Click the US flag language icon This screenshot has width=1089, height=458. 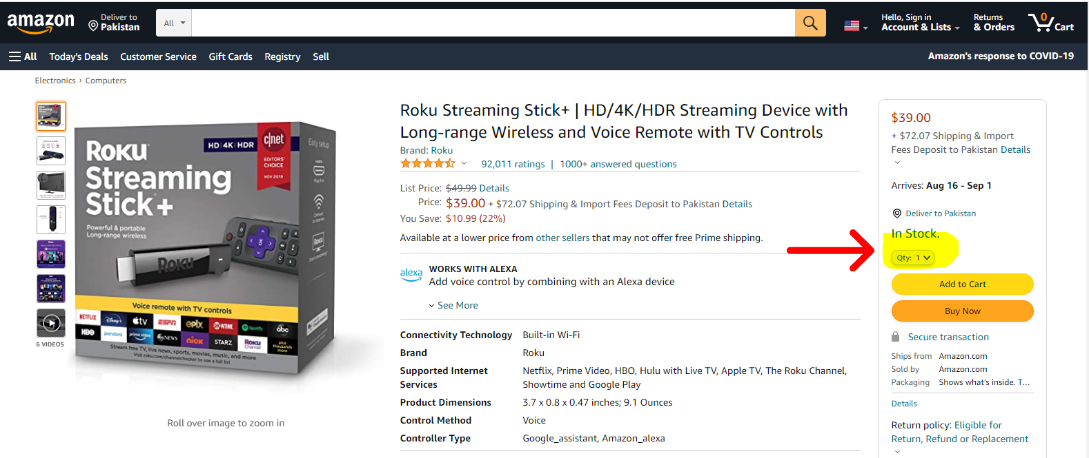(x=854, y=26)
